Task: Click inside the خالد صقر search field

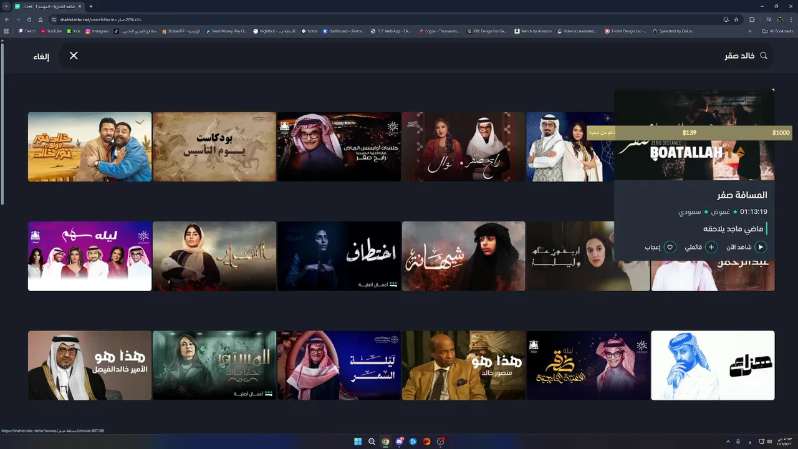Action: click(418, 56)
